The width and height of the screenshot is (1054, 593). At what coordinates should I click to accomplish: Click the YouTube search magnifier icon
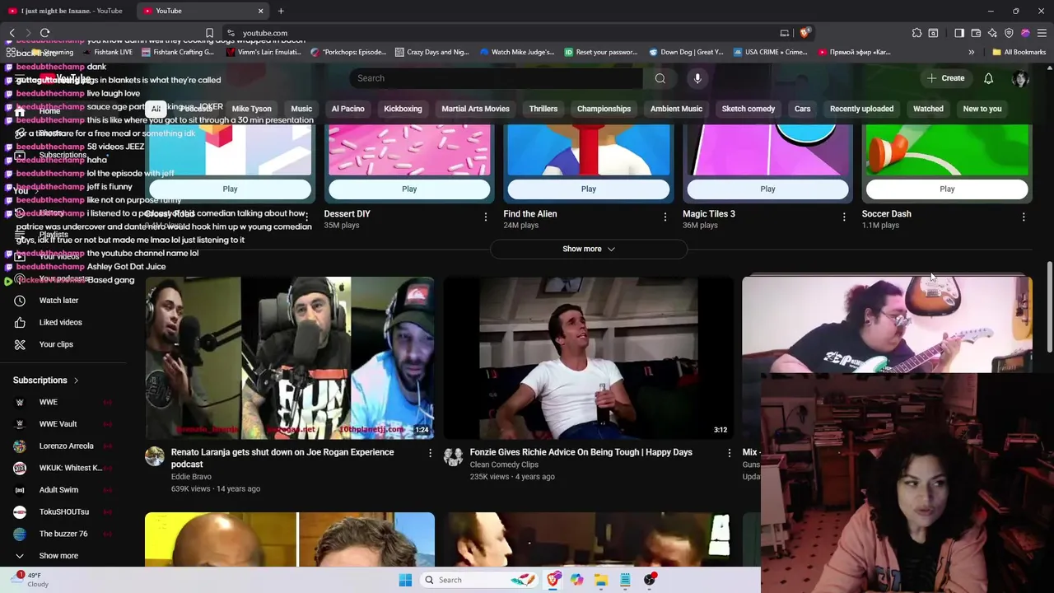pyautogui.click(x=660, y=78)
